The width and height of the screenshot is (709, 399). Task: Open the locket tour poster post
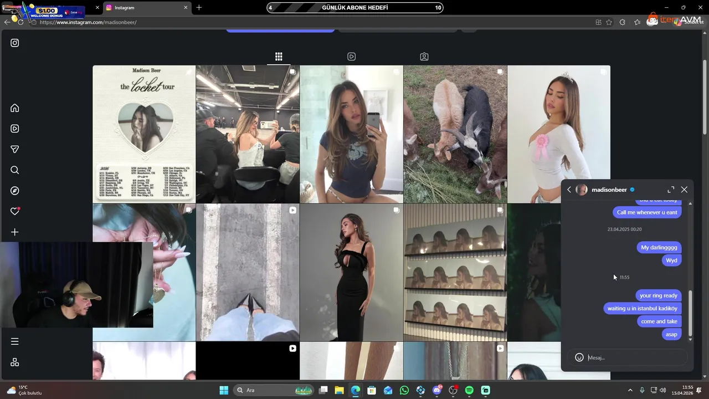click(x=144, y=134)
